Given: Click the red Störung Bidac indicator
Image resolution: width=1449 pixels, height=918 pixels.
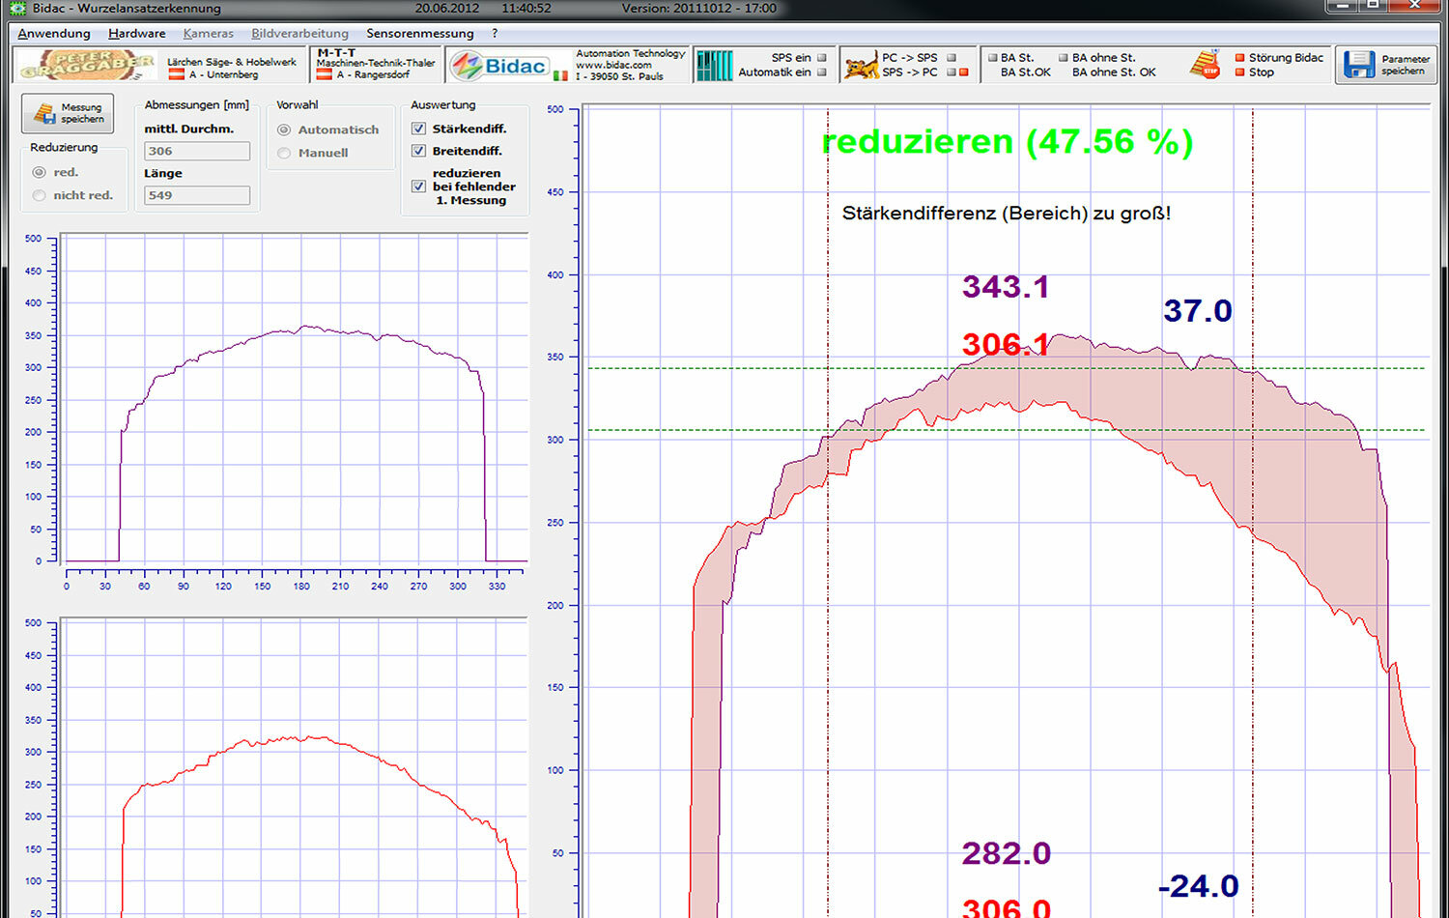Looking at the screenshot, I should click(1239, 58).
